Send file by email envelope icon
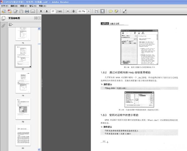The width and height of the screenshot is (187, 151). coord(33,11)
